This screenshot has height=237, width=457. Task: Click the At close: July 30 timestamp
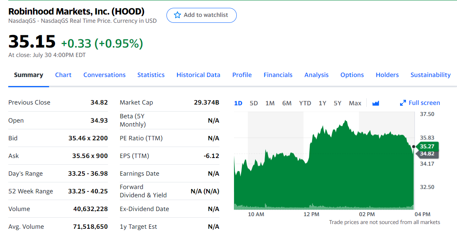tap(47, 55)
